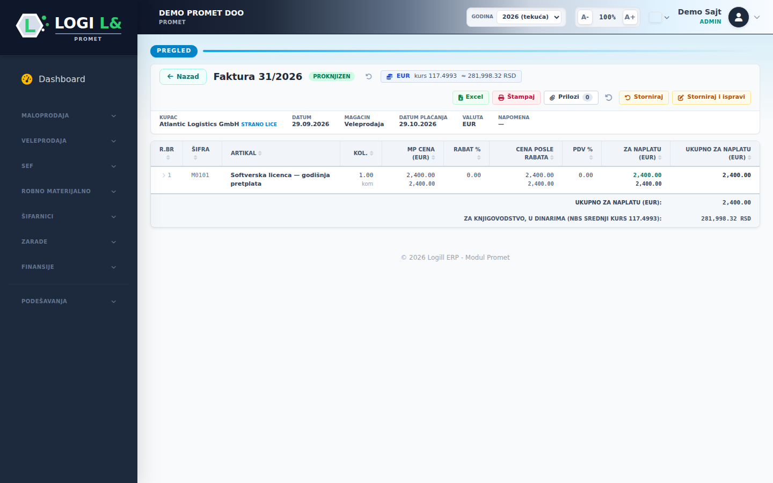Sort table by R.BR column arrows
The height and width of the screenshot is (483, 773).
click(x=168, y=157)
